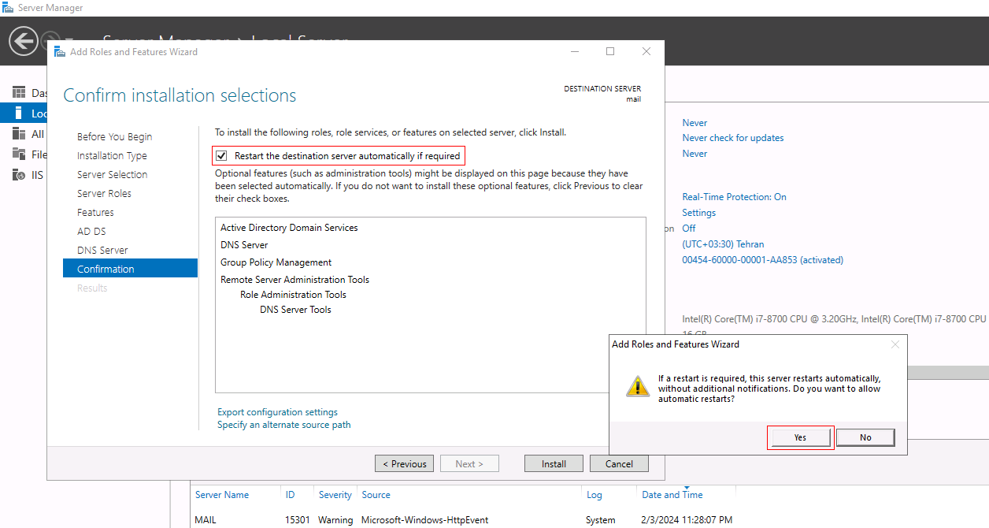Viewport: 989px width, 528px height.
Task: Click the wizard title bar icon
Action: point(59,52)
